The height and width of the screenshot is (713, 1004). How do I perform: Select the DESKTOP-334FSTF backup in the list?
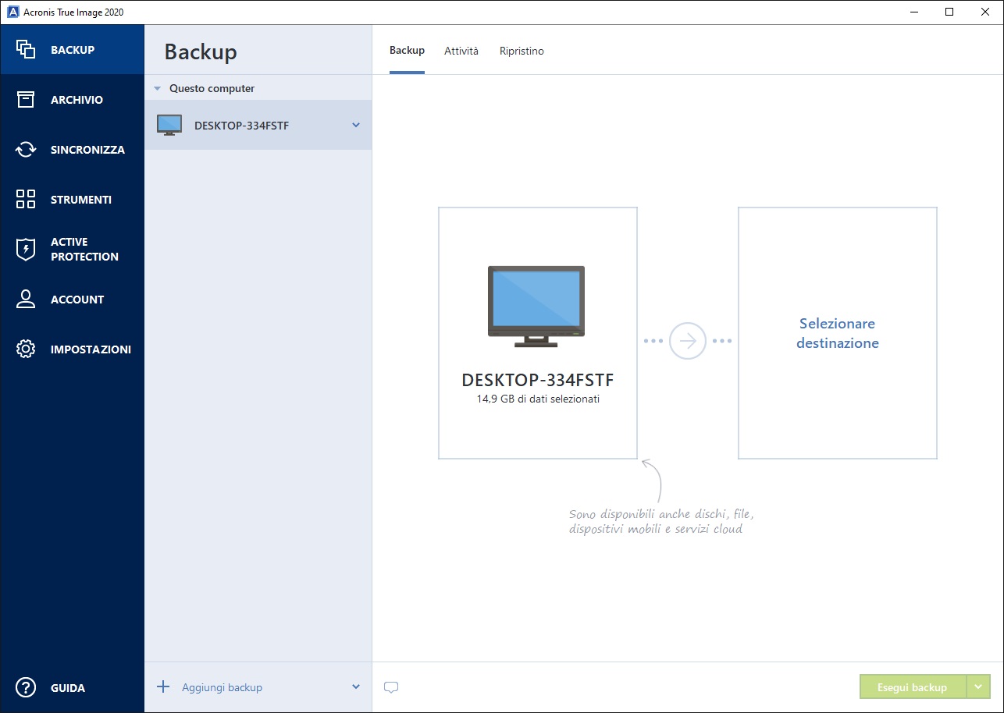[x=258, y=125]
